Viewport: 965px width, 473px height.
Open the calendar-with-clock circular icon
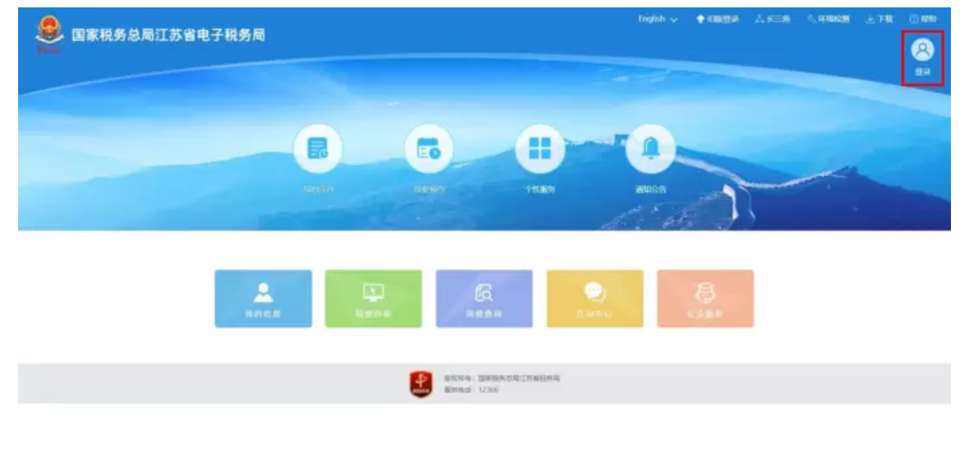pyautogui.click(x=428, y=149)
